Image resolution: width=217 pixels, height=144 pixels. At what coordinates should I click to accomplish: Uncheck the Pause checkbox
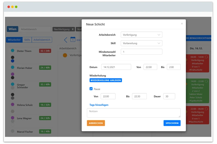coord(91,89)
